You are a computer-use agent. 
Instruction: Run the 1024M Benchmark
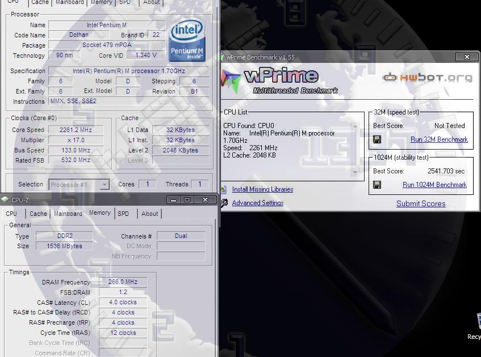(434, 185)
